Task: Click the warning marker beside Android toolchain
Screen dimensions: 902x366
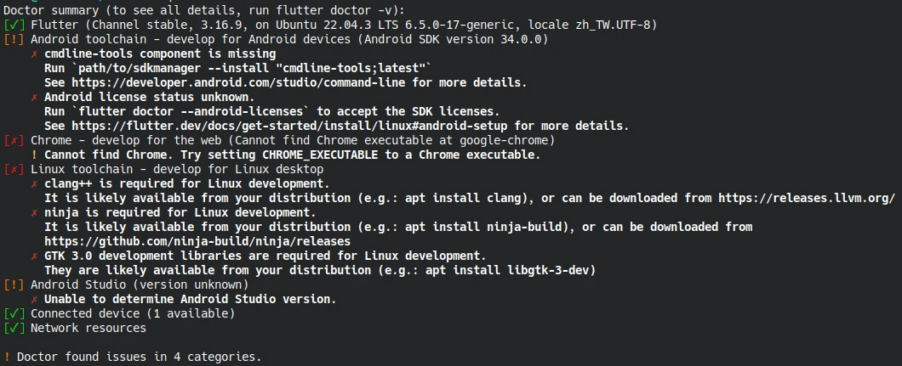Action: [14, 40]
